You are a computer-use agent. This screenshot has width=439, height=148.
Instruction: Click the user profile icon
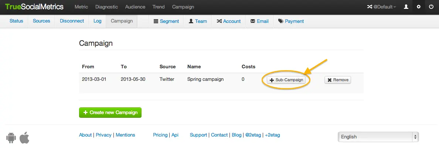coord(406,7)
